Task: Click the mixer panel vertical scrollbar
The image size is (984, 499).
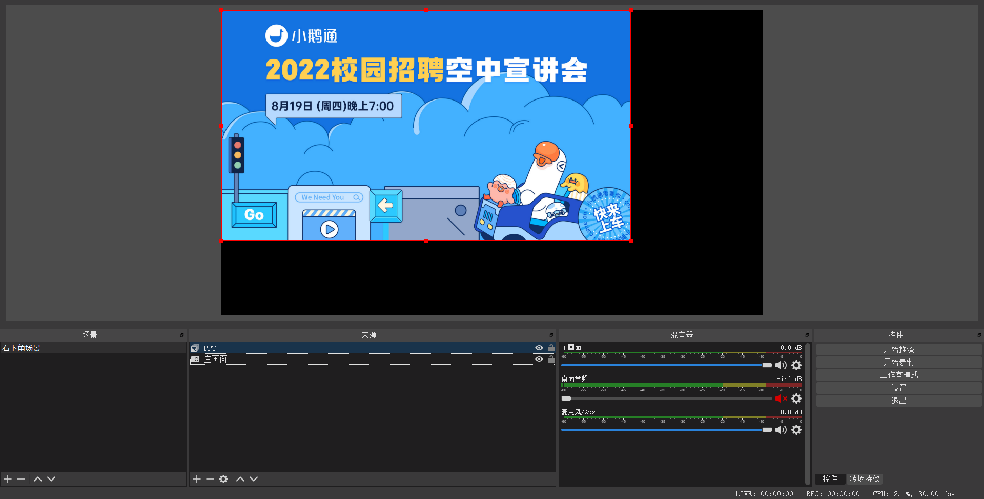Action: pos(808,413)
